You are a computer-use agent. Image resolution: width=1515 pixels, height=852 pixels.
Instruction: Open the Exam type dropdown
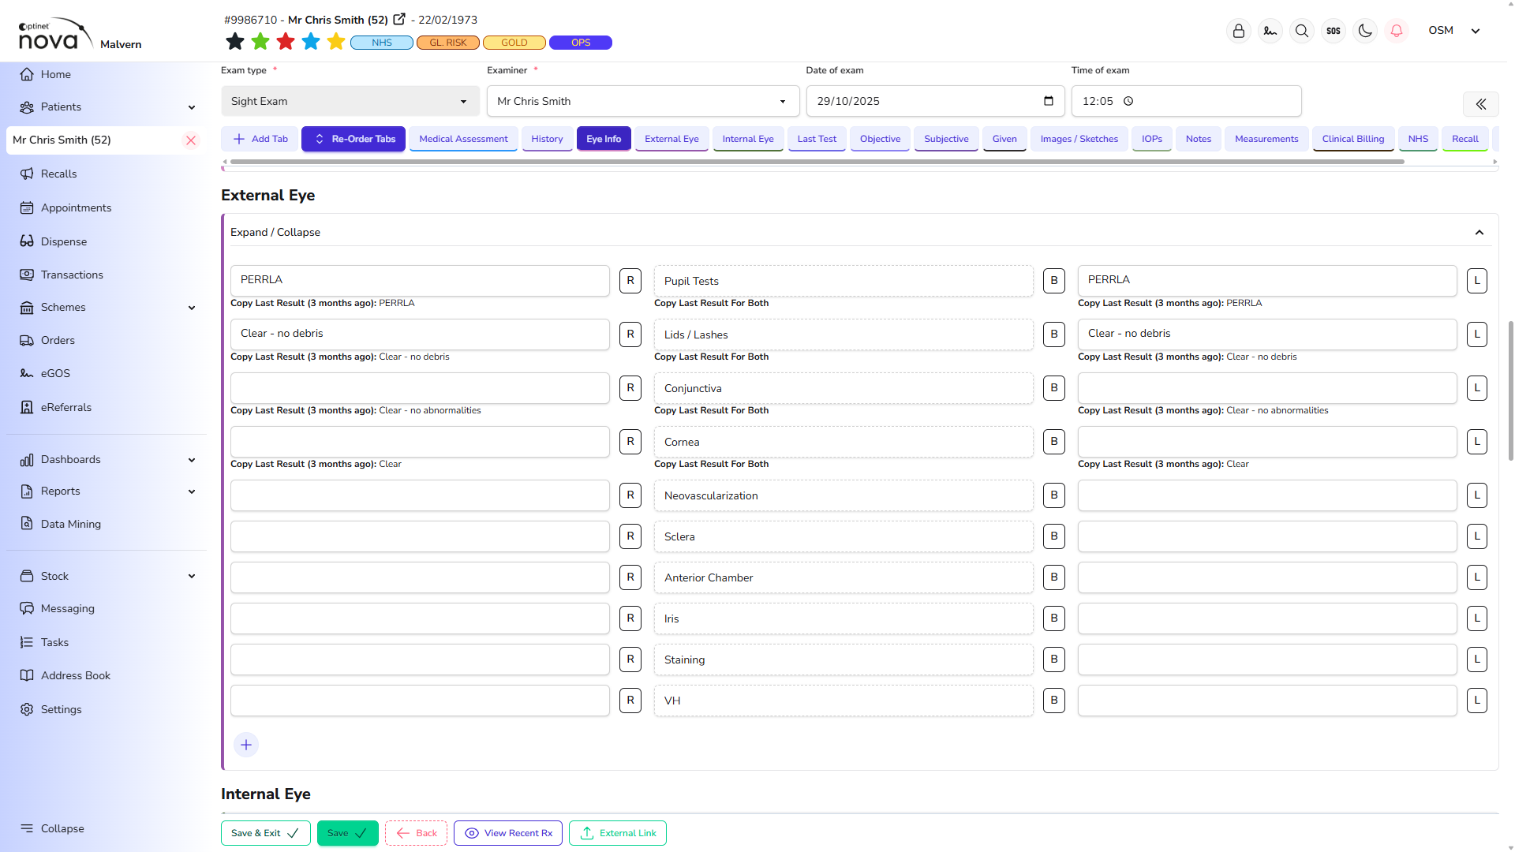(350, 101)
